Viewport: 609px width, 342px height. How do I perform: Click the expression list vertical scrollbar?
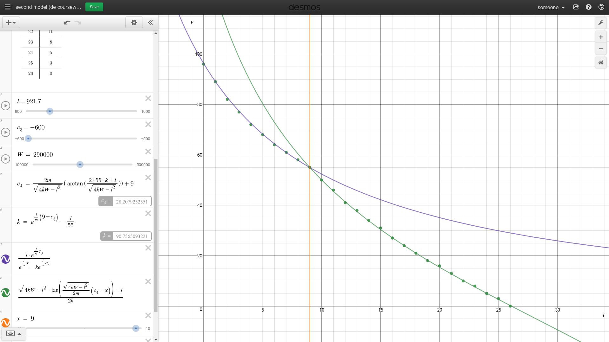pos(156,235)
